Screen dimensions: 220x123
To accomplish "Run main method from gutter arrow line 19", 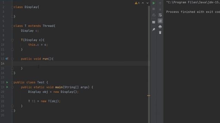I will pyautogui.click(x=7, y=87).
